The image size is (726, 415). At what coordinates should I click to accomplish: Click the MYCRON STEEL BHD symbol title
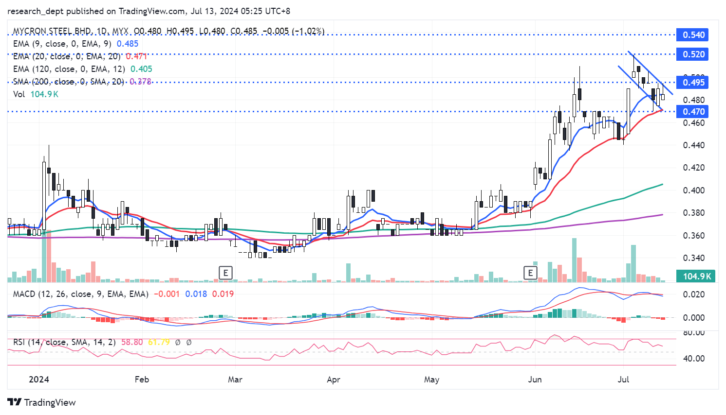[x=53, y=31]
